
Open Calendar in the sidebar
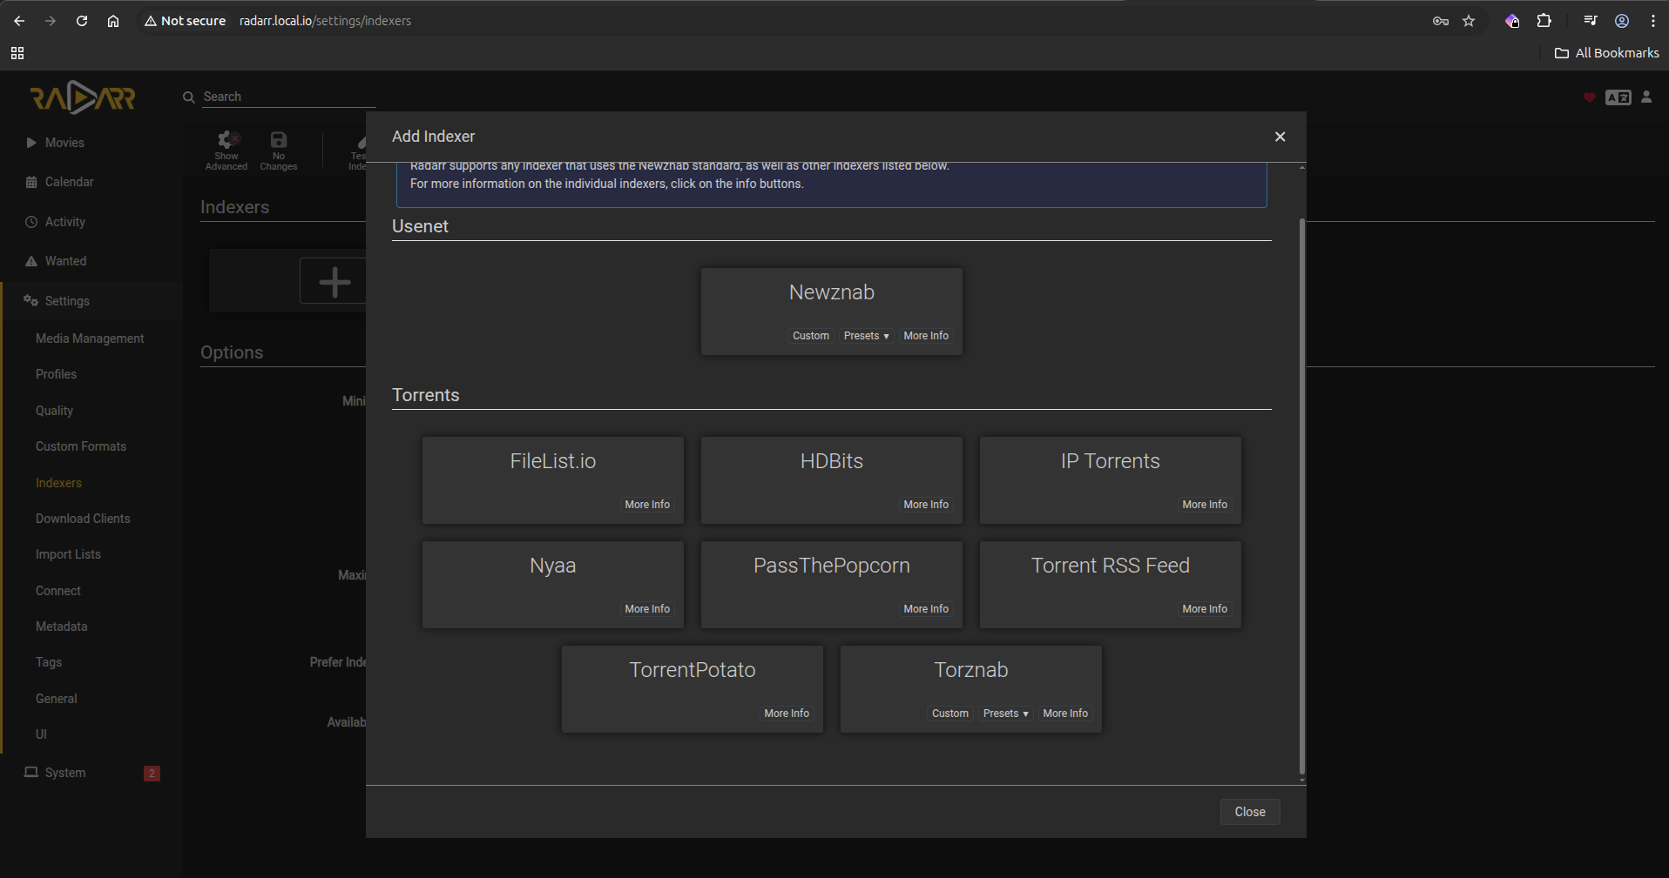[91, 182]
